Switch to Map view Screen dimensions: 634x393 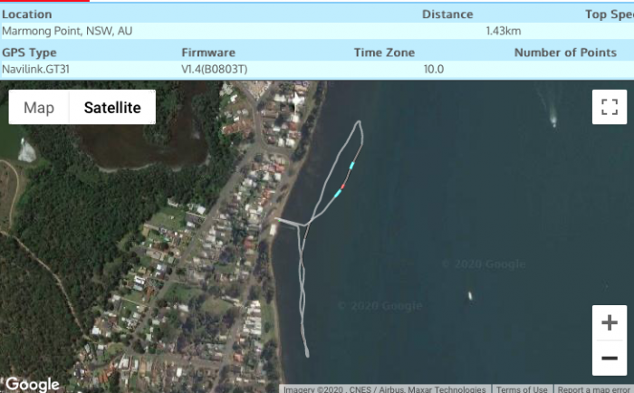point(39,108)
